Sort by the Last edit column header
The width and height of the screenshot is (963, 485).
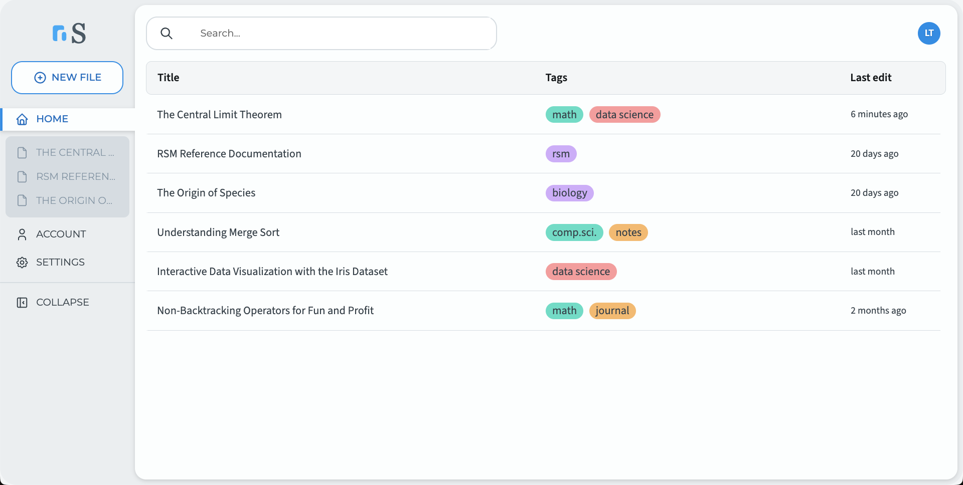(870, 78)
